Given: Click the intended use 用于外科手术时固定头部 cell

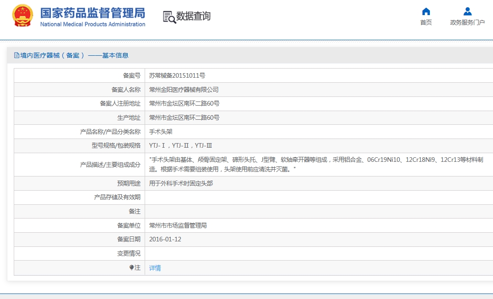Looking at the screenshot, I should 181,183.
